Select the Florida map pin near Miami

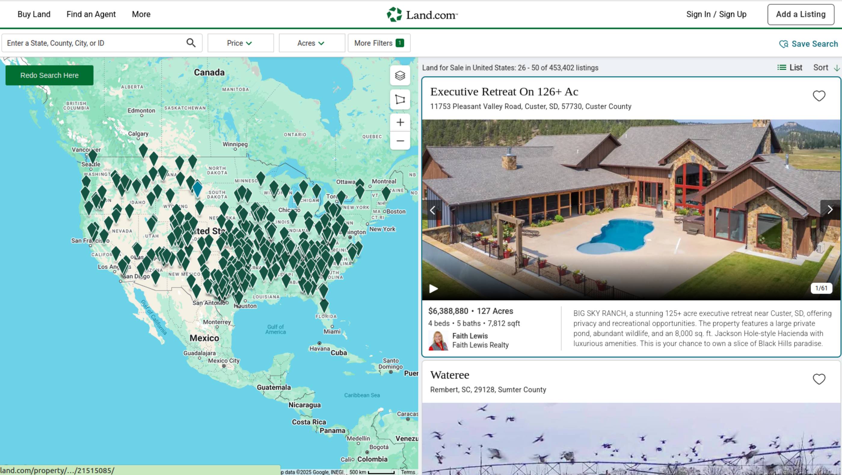(x=324, y=305)
